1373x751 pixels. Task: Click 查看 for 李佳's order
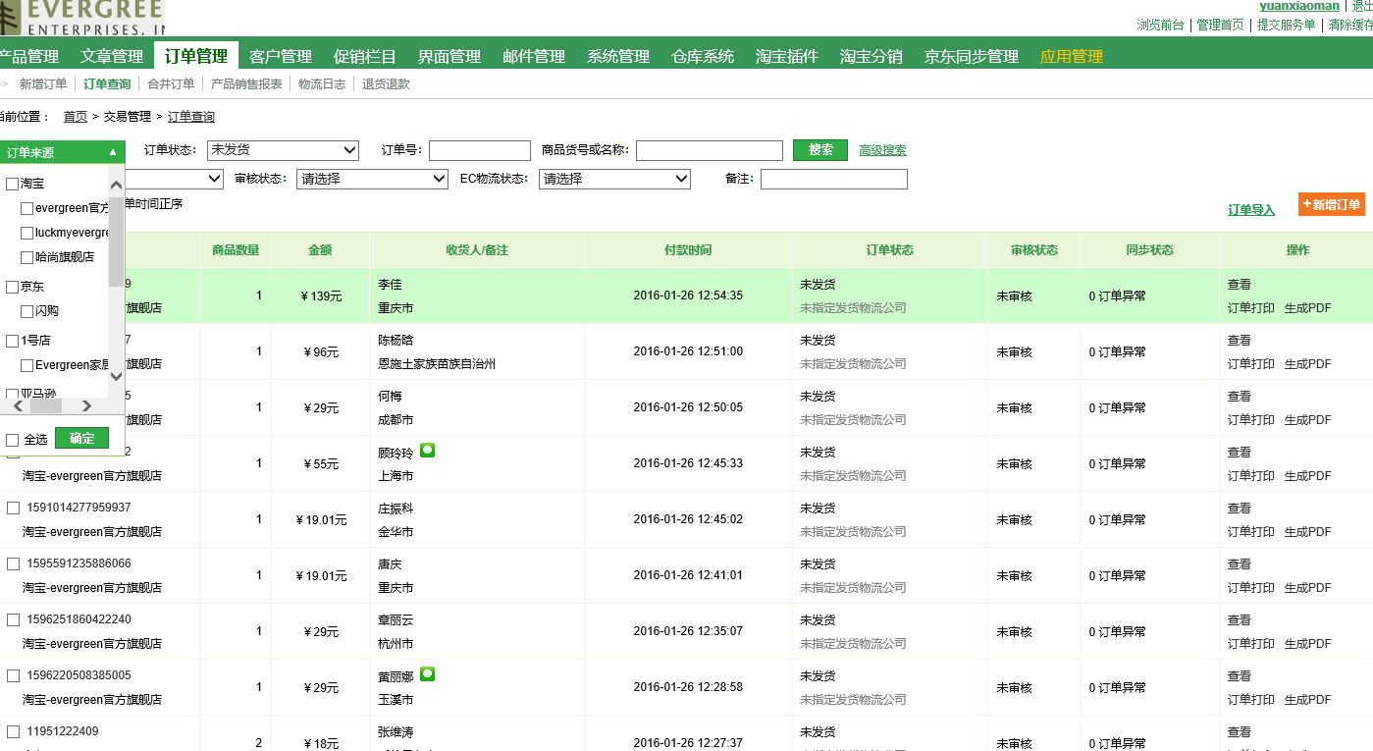[x=1240, y=285]
